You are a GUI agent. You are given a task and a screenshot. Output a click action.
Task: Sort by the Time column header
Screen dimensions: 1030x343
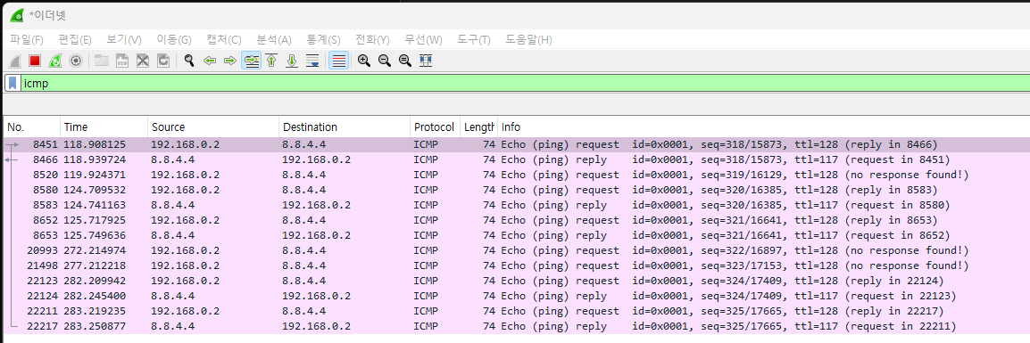pos(104,127)
